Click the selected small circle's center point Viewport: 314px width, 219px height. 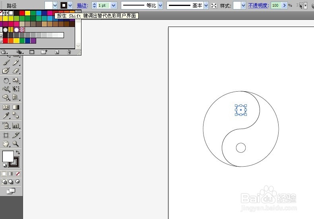[x=241, y=110]
